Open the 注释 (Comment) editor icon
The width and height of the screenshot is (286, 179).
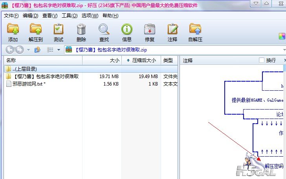click(172, 29)
